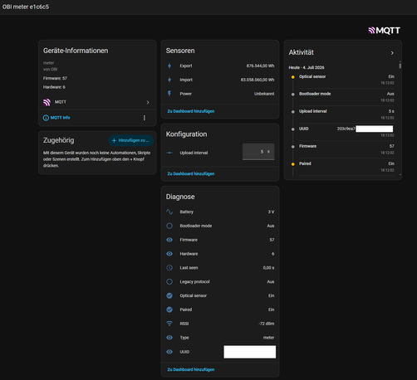
Task: Click the Upload interval slider icon
Action: (x=169, y=153)
